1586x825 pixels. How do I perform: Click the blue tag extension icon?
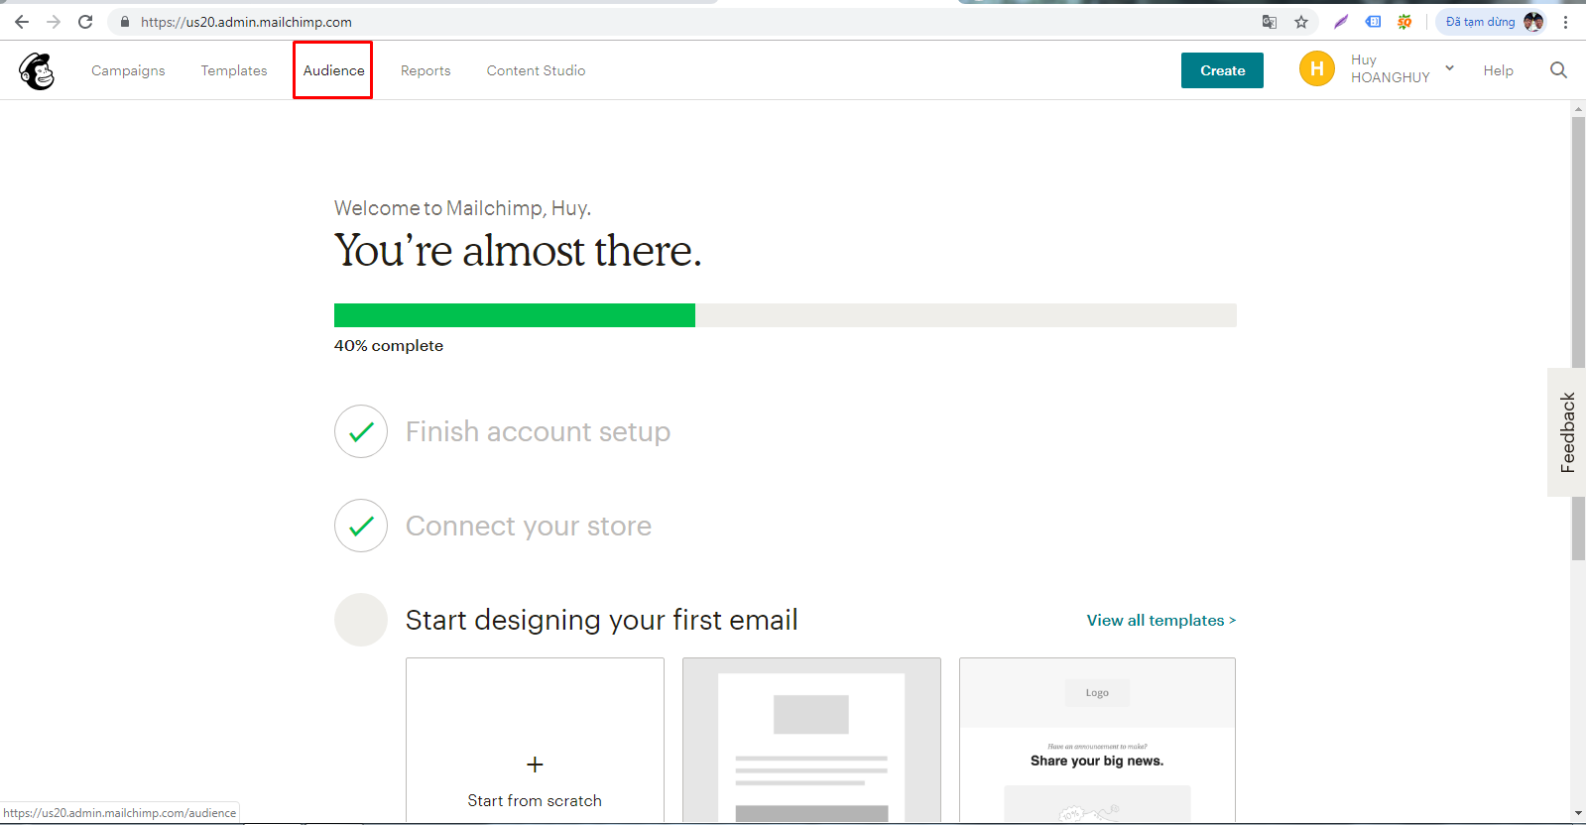[1373, 22]
